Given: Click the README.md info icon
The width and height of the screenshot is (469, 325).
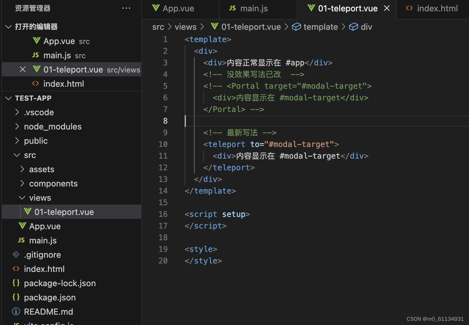Looking at the screenshot, I should (x=16, y=311).
